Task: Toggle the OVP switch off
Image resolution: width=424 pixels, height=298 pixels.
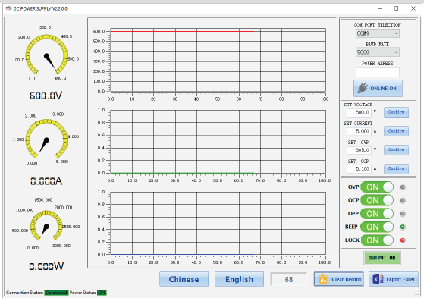Action: tap(377, 187)
